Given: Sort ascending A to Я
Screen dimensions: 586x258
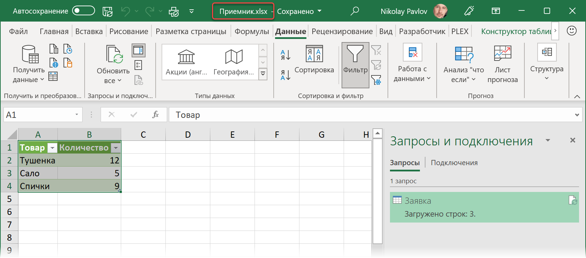Looking at the screenshot, I should (286, 55).
